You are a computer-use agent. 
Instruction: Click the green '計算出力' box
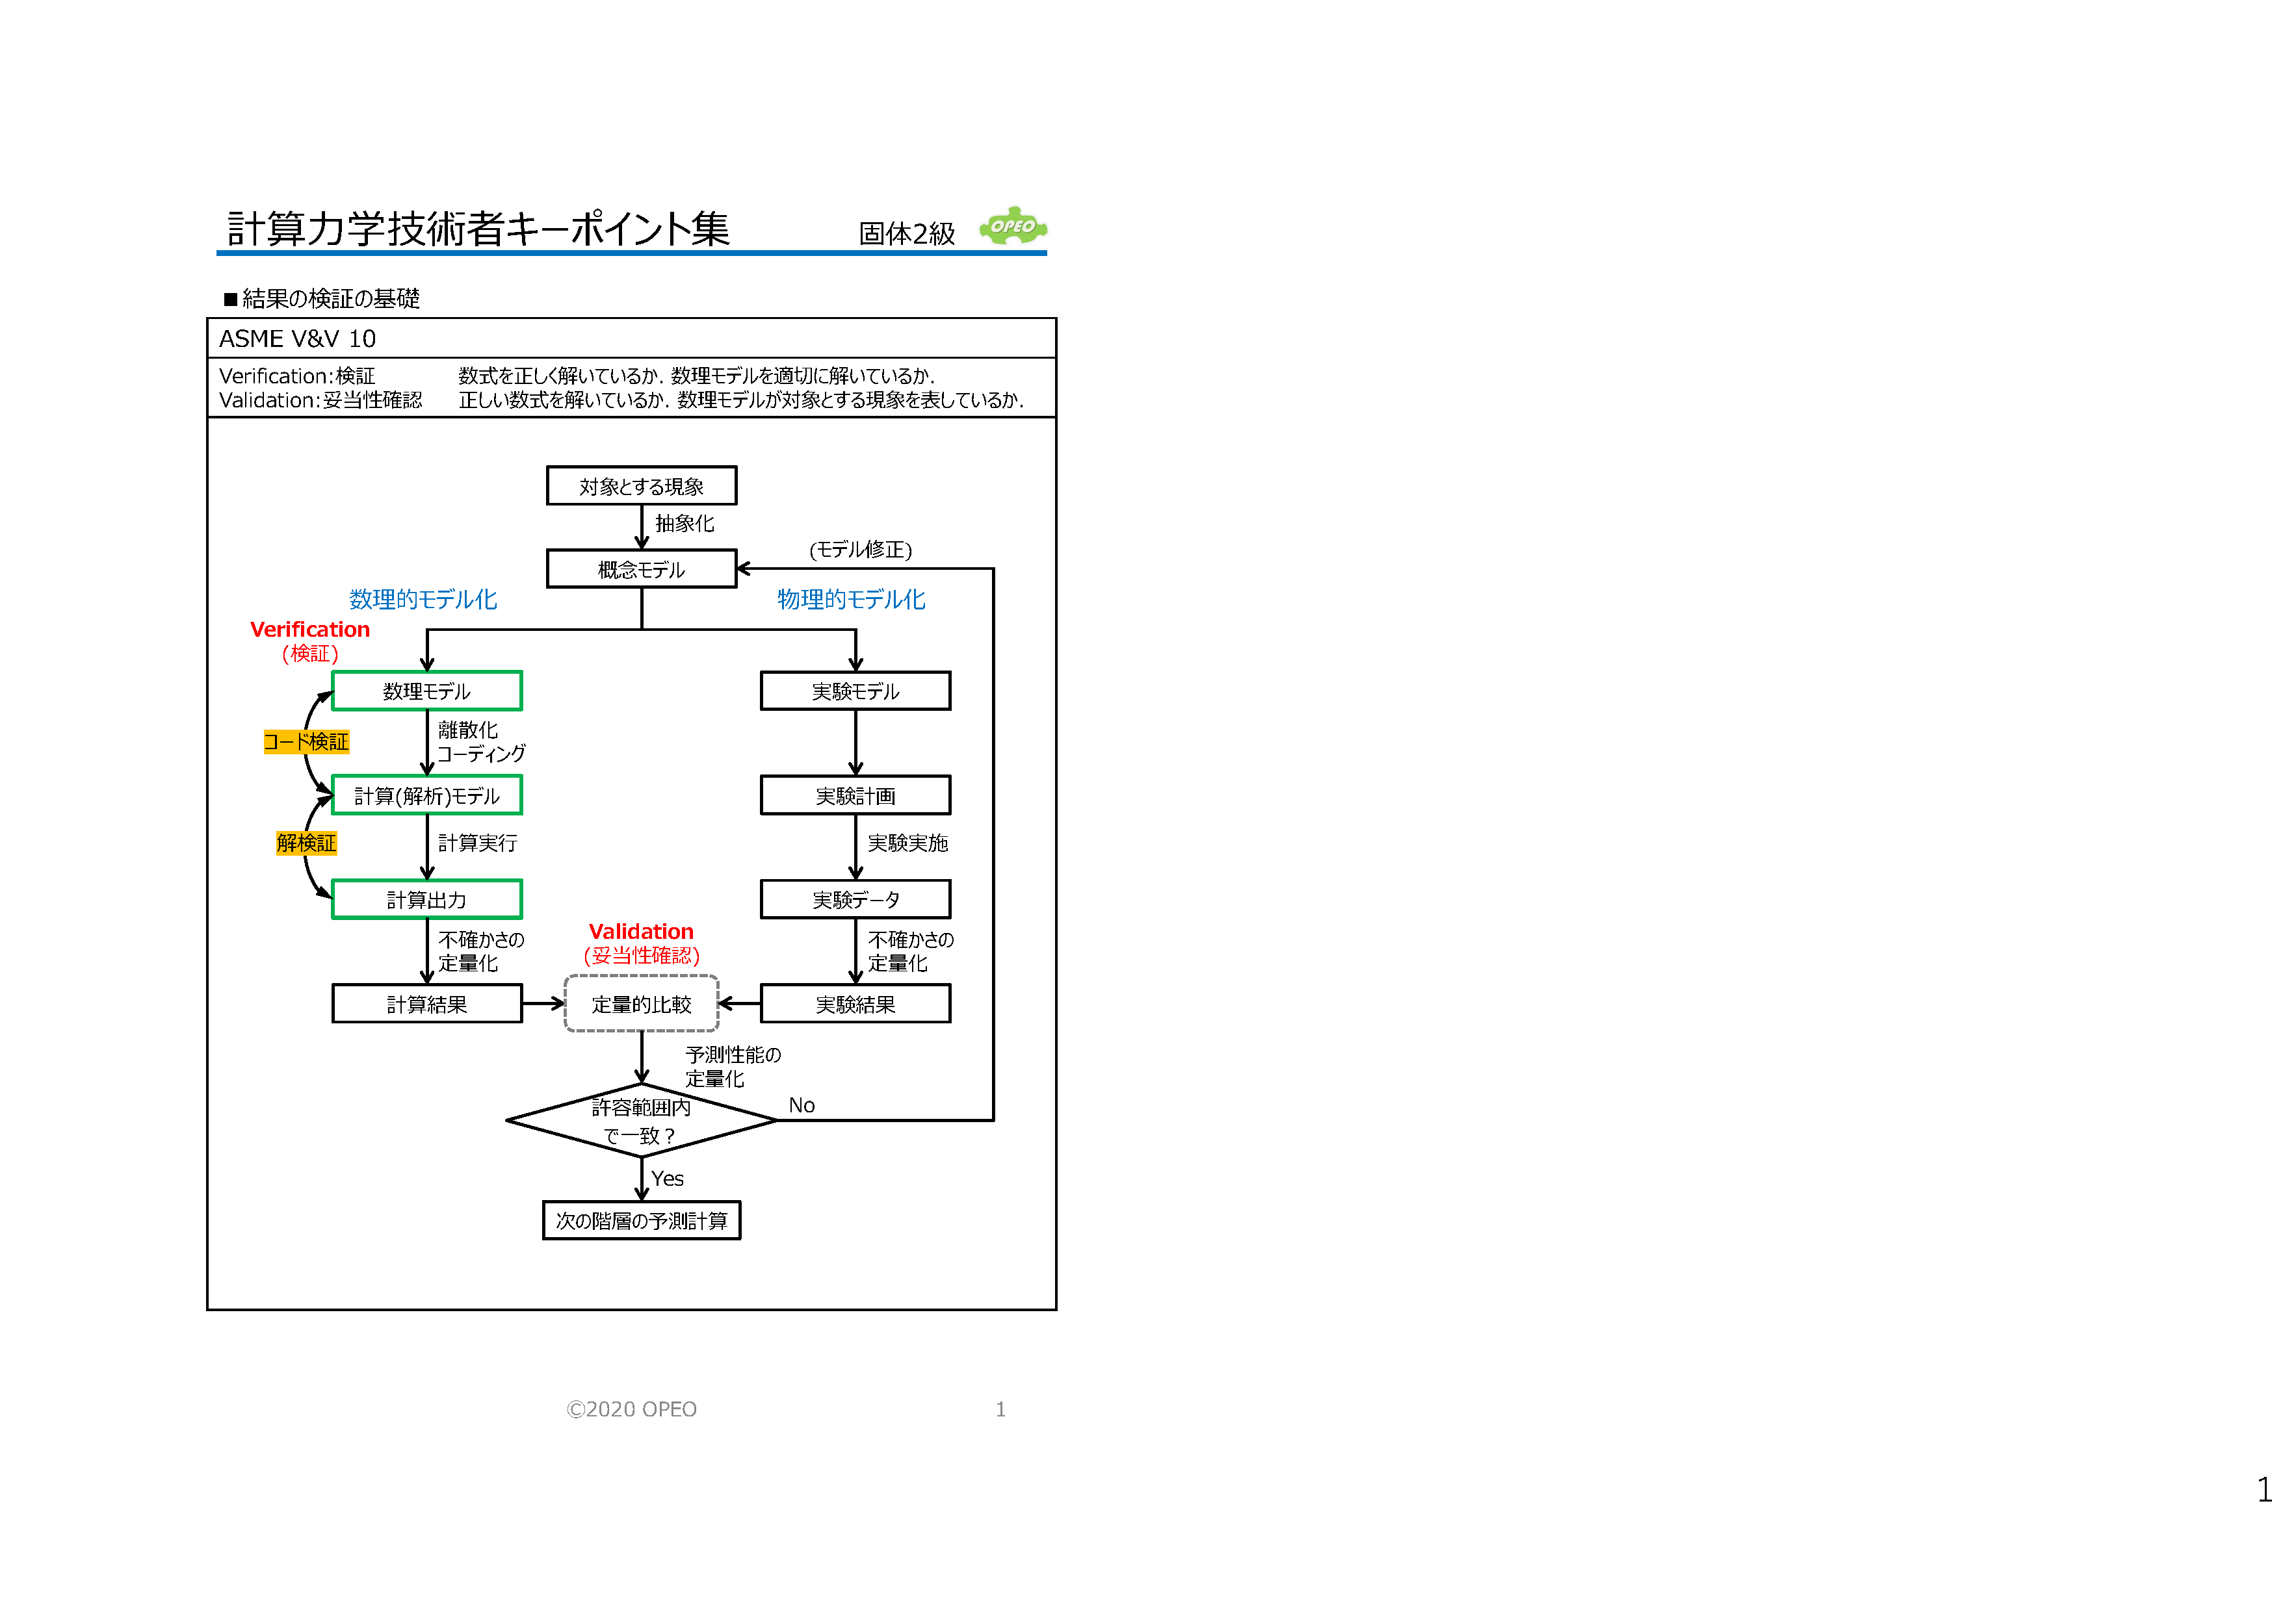[427, 899]
